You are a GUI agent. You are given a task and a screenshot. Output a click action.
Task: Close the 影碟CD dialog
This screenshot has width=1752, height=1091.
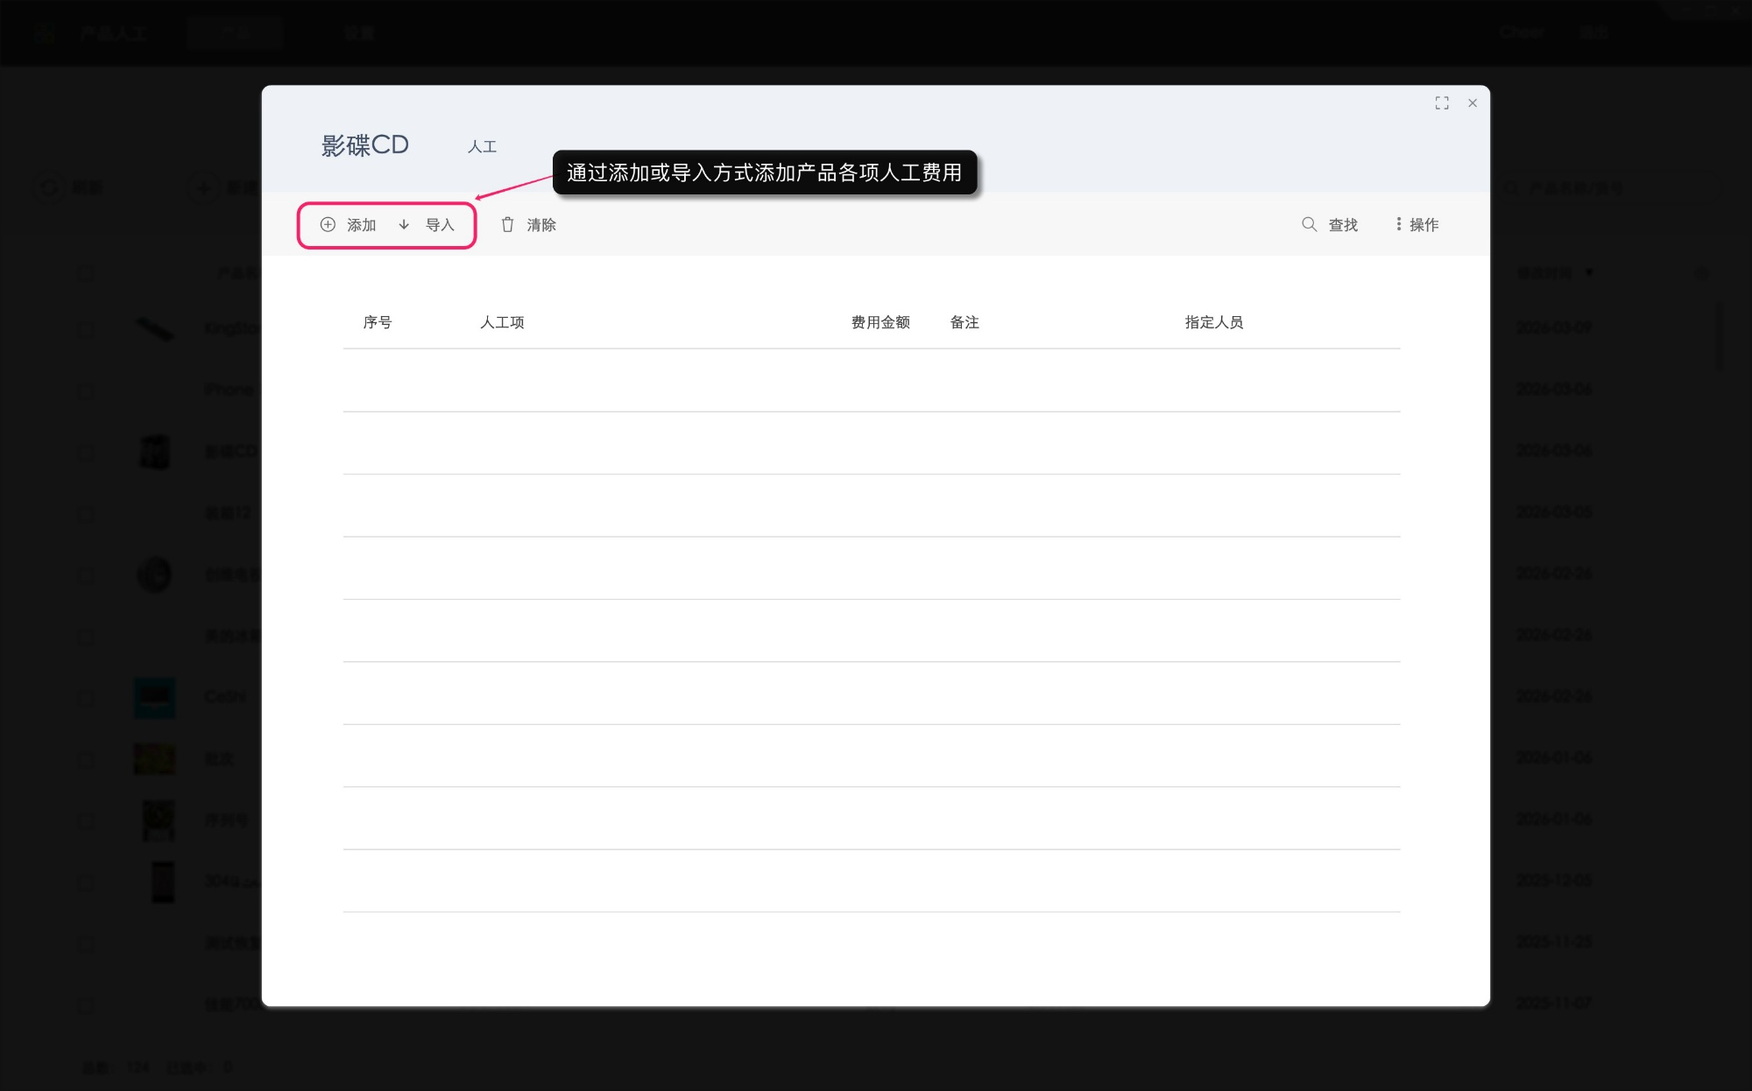pos(1473,103)
